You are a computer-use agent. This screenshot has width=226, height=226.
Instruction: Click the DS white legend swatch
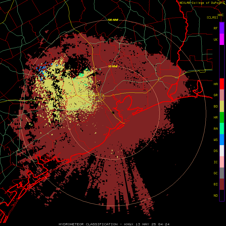pos(222,151)
